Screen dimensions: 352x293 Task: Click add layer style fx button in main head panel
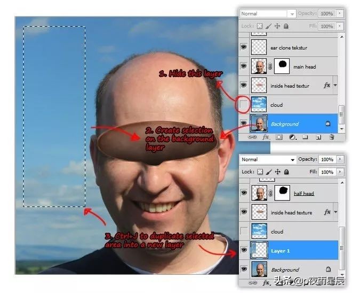click(x=266, y=137)
